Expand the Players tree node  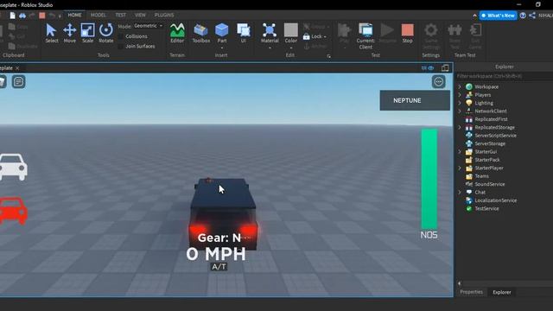(460, 95)
